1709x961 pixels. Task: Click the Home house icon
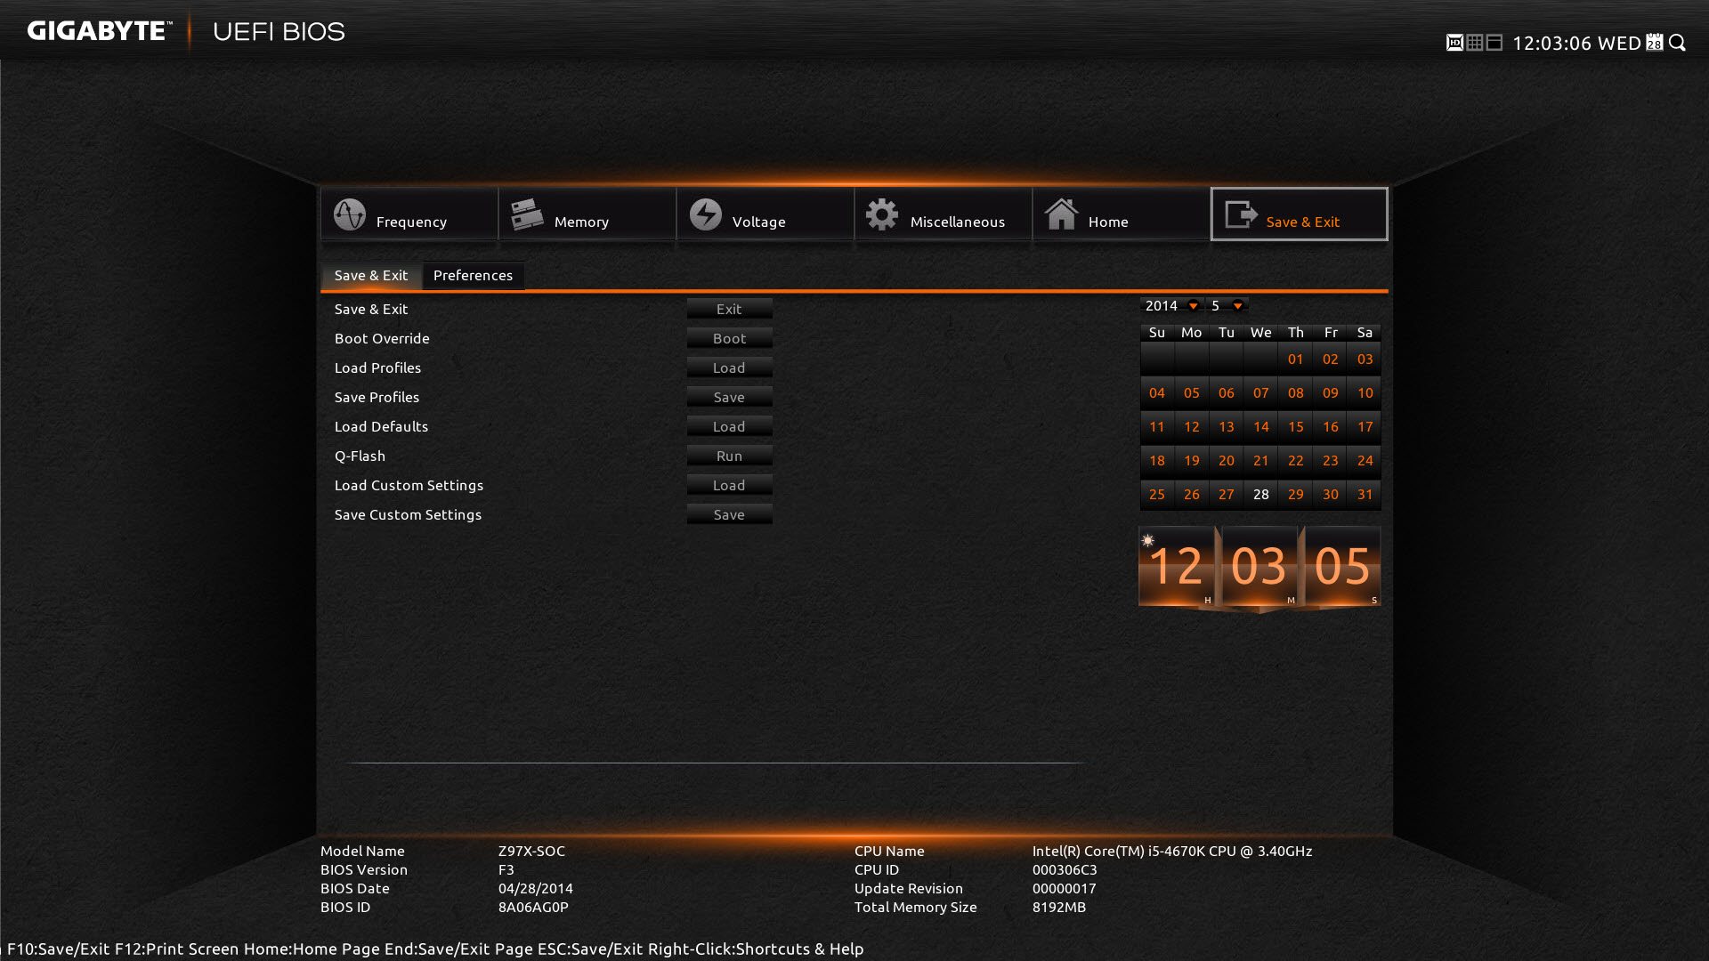(x=1061, y=214)
